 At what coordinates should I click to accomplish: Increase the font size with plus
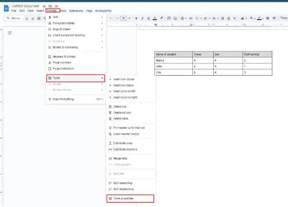tap(129, 18)
